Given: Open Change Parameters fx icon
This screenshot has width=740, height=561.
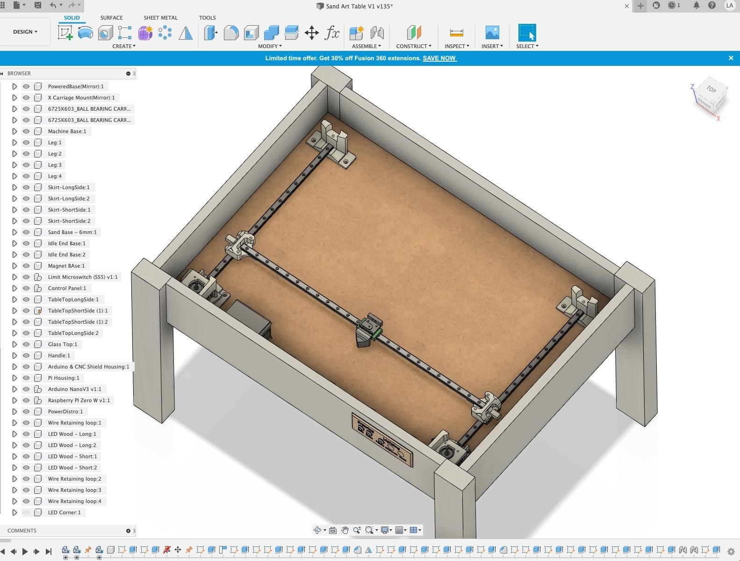Looking at the screenshot, I should click(332, 33).
